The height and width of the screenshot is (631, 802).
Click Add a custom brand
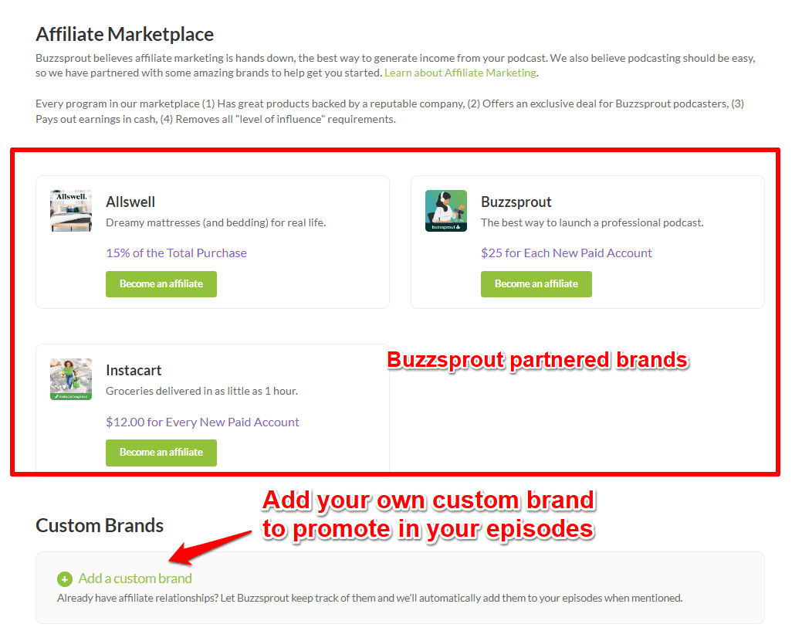click(134, 578)
